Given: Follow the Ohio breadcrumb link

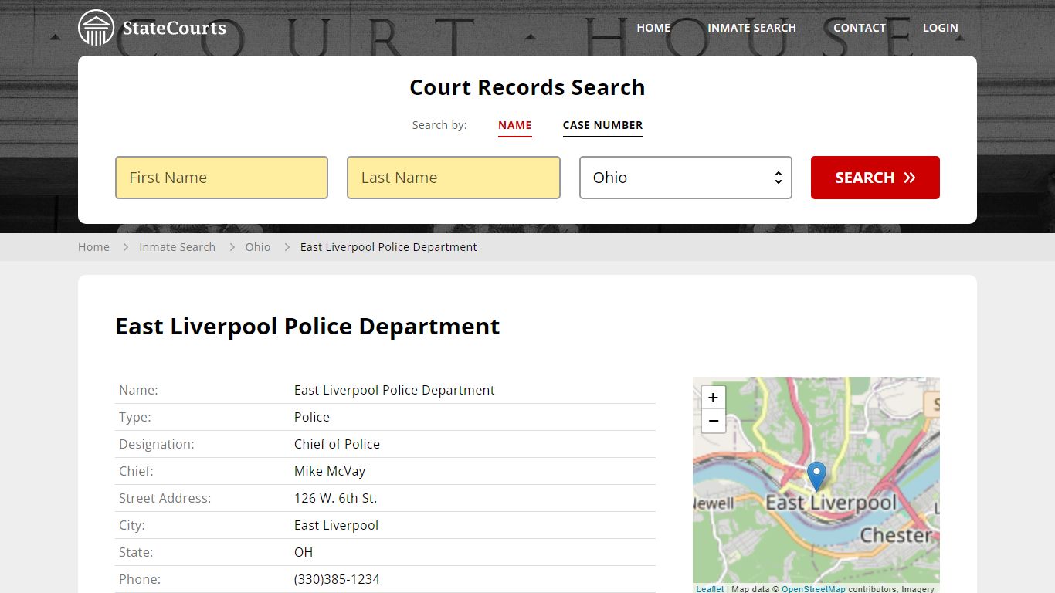Looking at the screenshot, I should (258, 247).
